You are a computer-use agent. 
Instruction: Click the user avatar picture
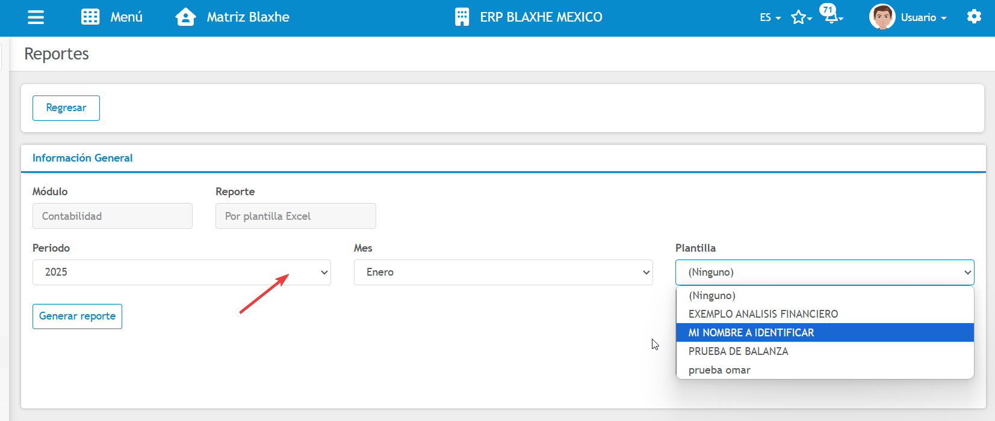click(882, 17)
